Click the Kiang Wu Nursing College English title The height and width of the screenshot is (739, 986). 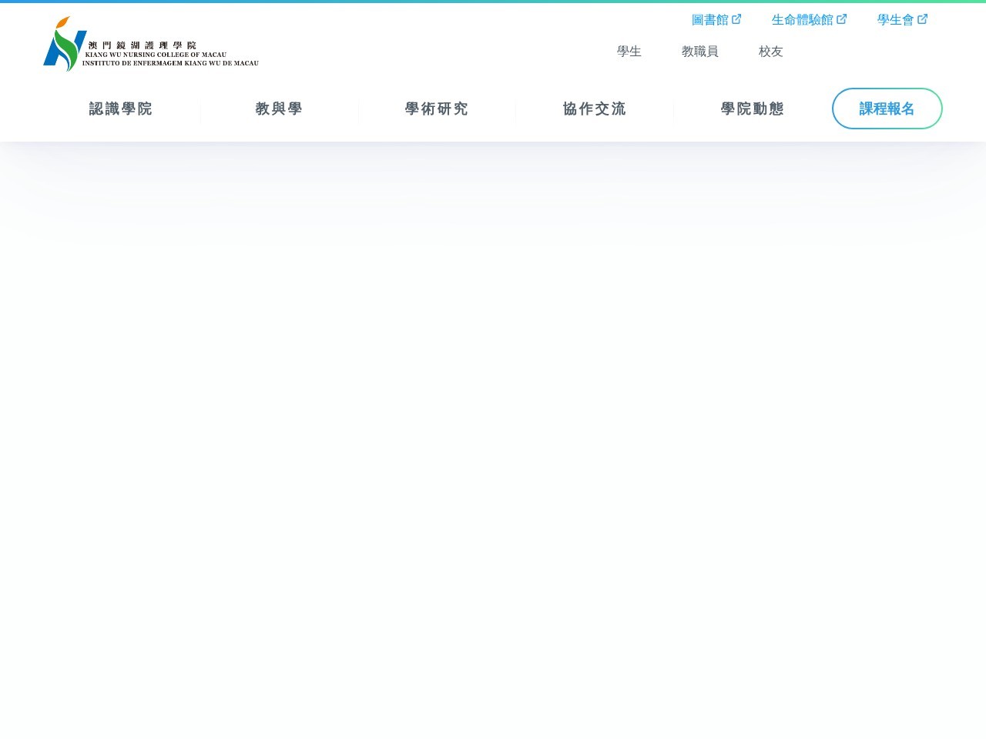[x=156, y=55]
